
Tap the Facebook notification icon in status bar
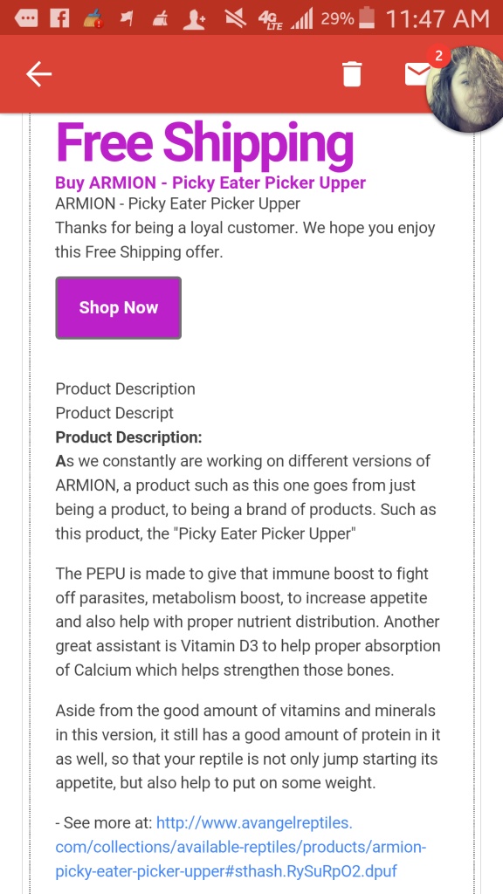[59, 19]
